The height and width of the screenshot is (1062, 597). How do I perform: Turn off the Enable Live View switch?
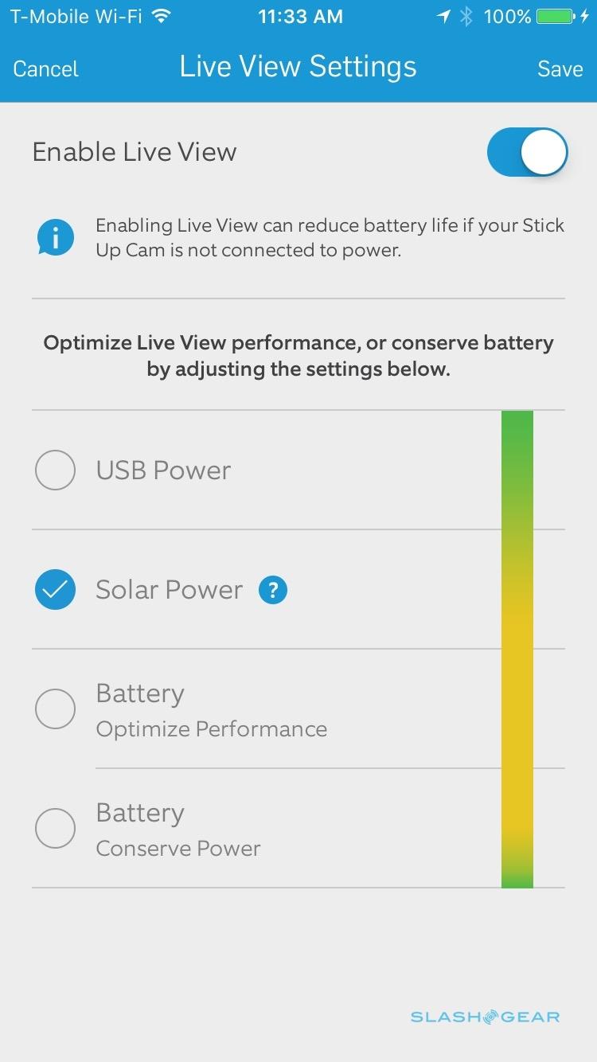coord(527,152)
